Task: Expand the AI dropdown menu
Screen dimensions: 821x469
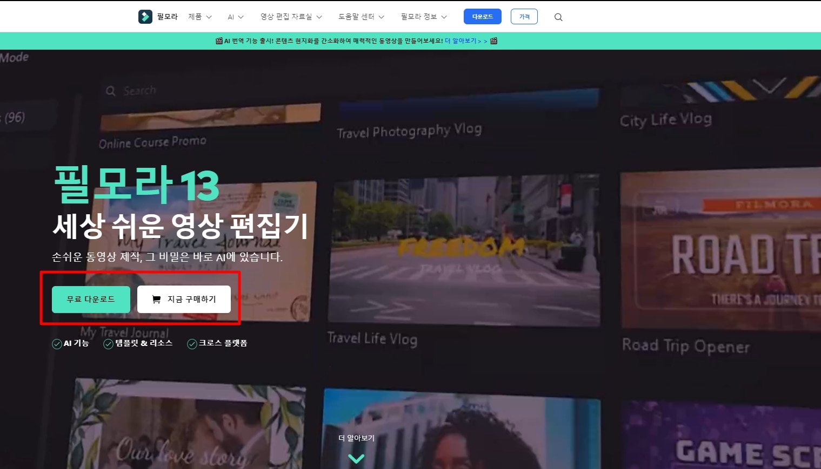Action: 236,17
